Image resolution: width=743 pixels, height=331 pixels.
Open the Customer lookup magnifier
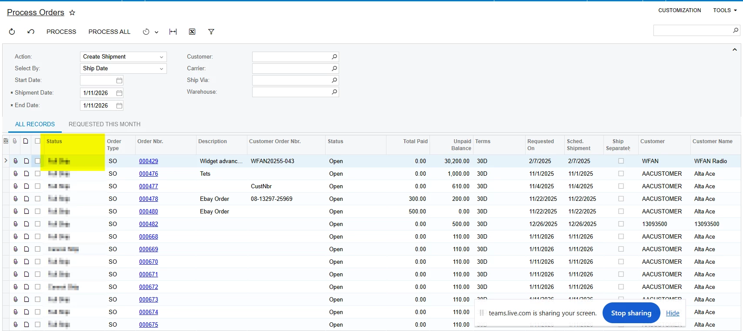pos(334,57)
